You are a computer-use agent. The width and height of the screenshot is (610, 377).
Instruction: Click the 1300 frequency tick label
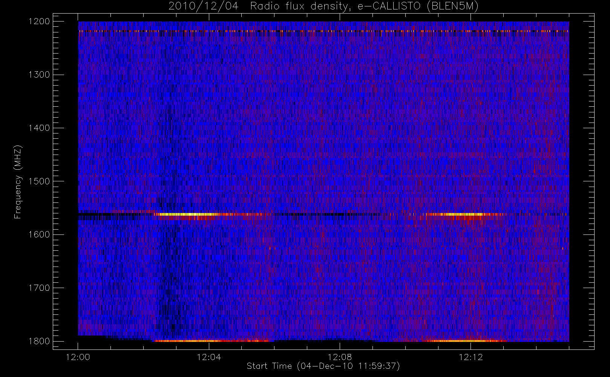[x=39, y=75]
